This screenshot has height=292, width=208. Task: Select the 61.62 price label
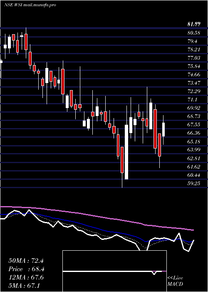point(194,166)
